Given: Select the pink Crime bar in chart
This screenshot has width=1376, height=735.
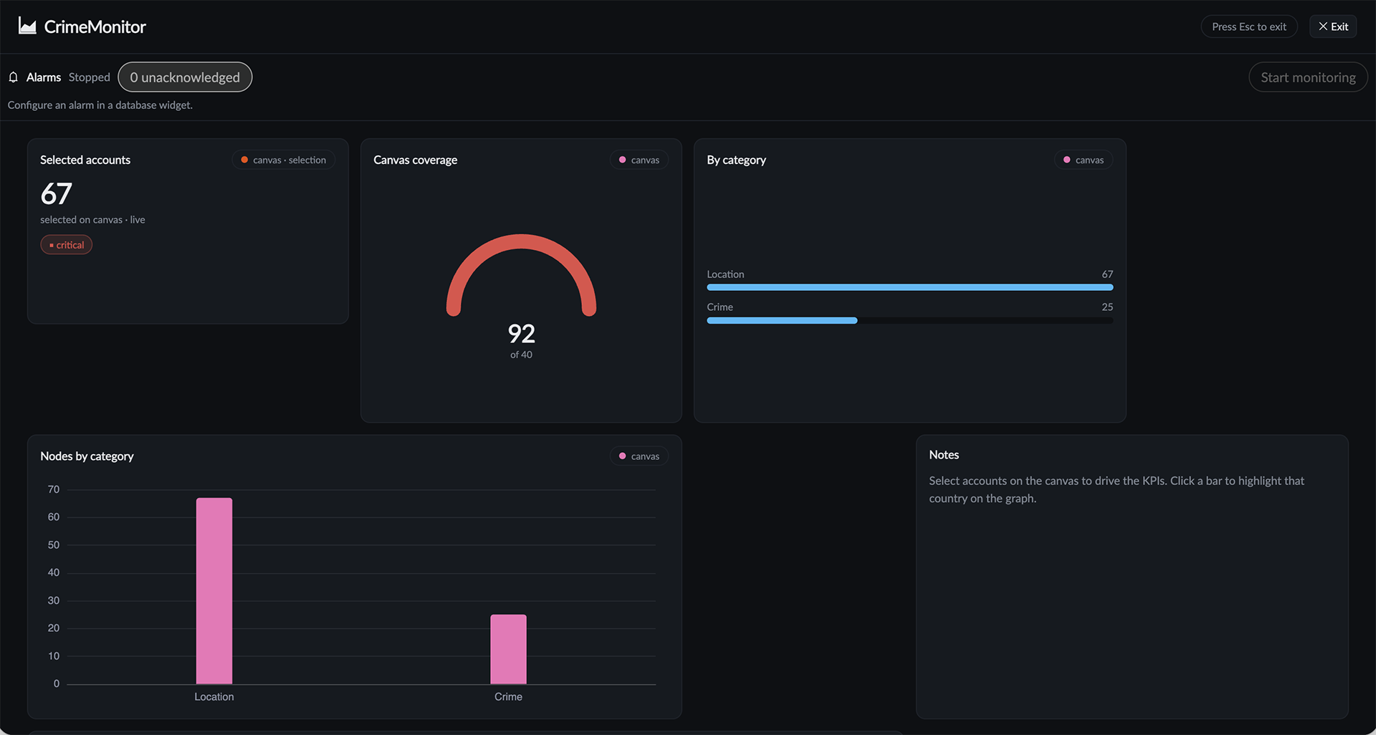Looking at the screenshot, I should 508,649.
